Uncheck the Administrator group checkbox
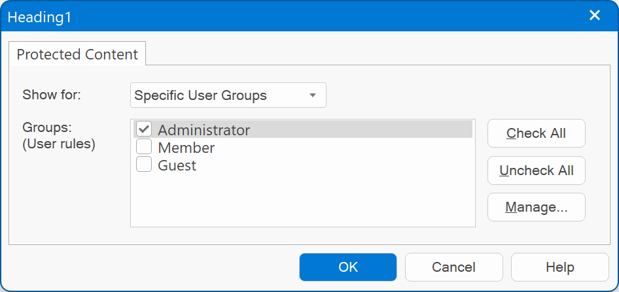 (x=144, y=129)
